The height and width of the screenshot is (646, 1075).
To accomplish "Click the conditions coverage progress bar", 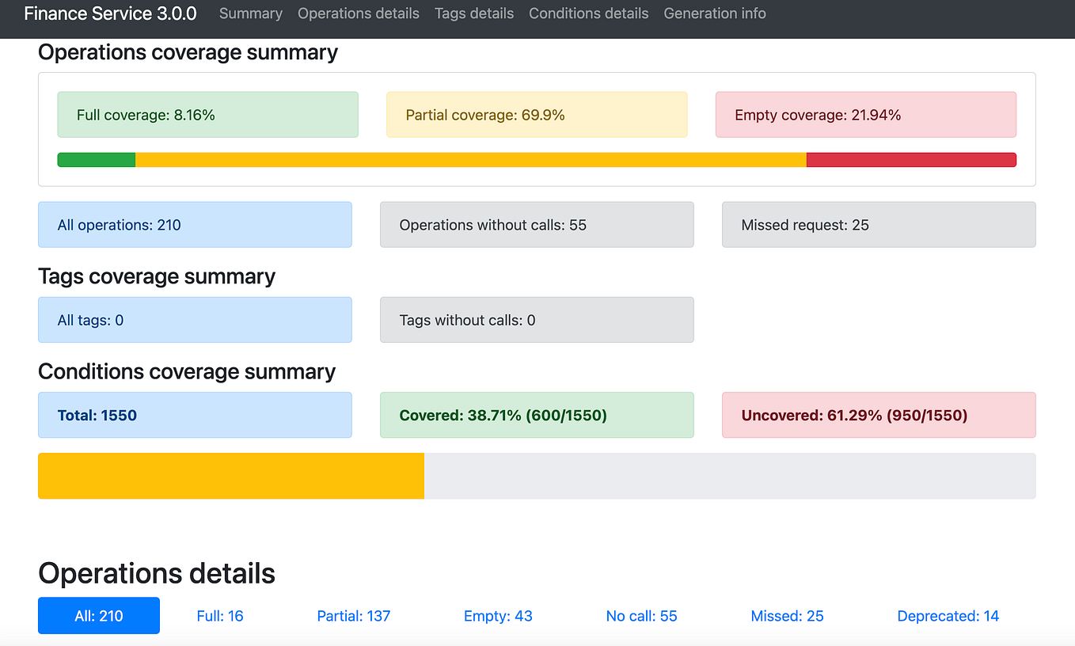I will [x=537, y=475].
